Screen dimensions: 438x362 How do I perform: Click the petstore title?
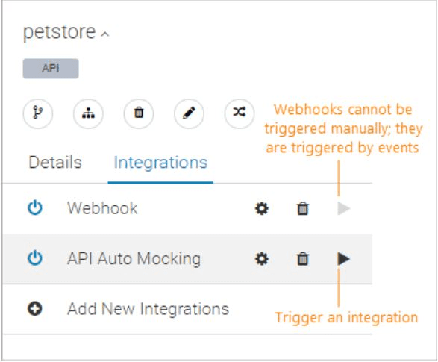click(60, 32)
